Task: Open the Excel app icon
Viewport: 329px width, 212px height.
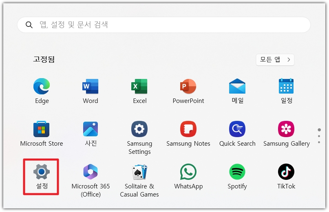Action: (x=139, y=86)
